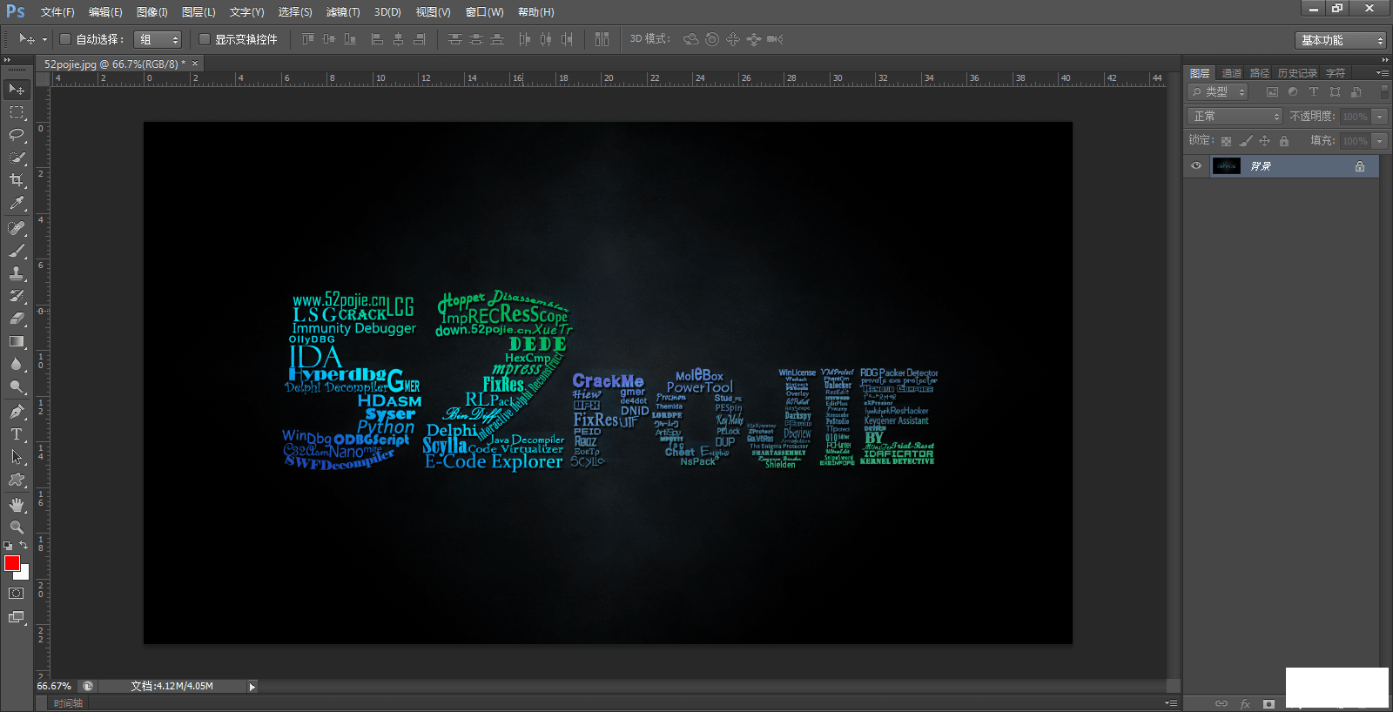Select the History Brush tool
1393x712 pixels.
click(17, 296)
